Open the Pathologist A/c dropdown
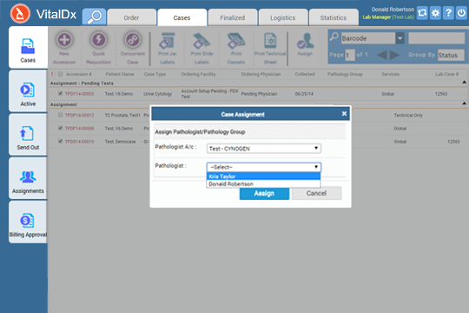The image size is (469, 313). point(264,149)
